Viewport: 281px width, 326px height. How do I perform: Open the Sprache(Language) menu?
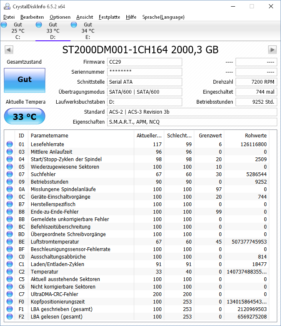pyautogui.click(x=163, y=17)
